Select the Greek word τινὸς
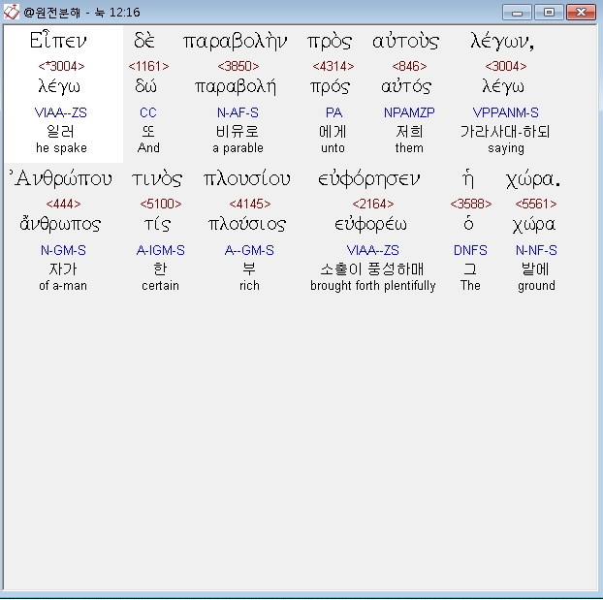 157,179
